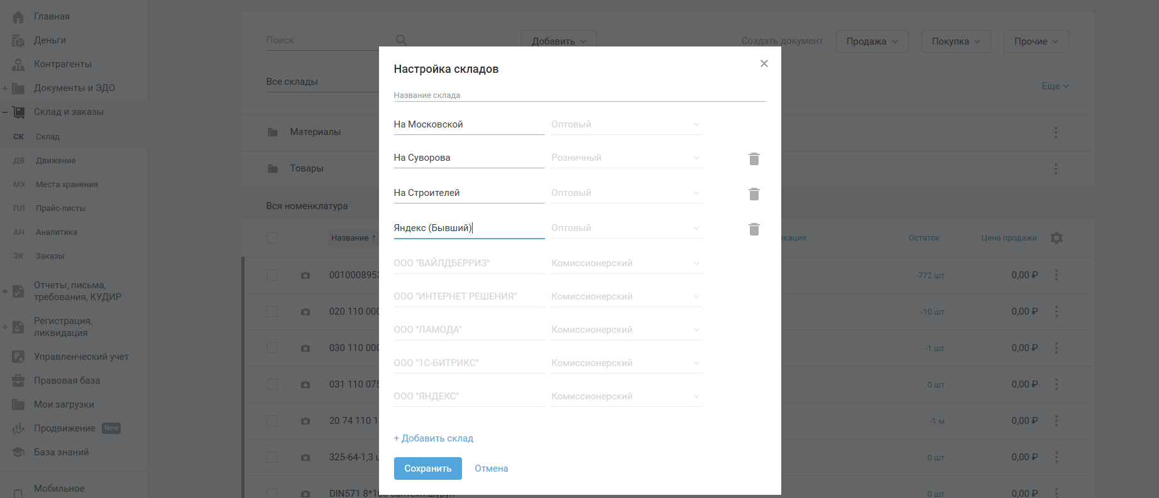Remove the Яндекс (Бывший) warehouse via trash icon

[x=754, y=229]
